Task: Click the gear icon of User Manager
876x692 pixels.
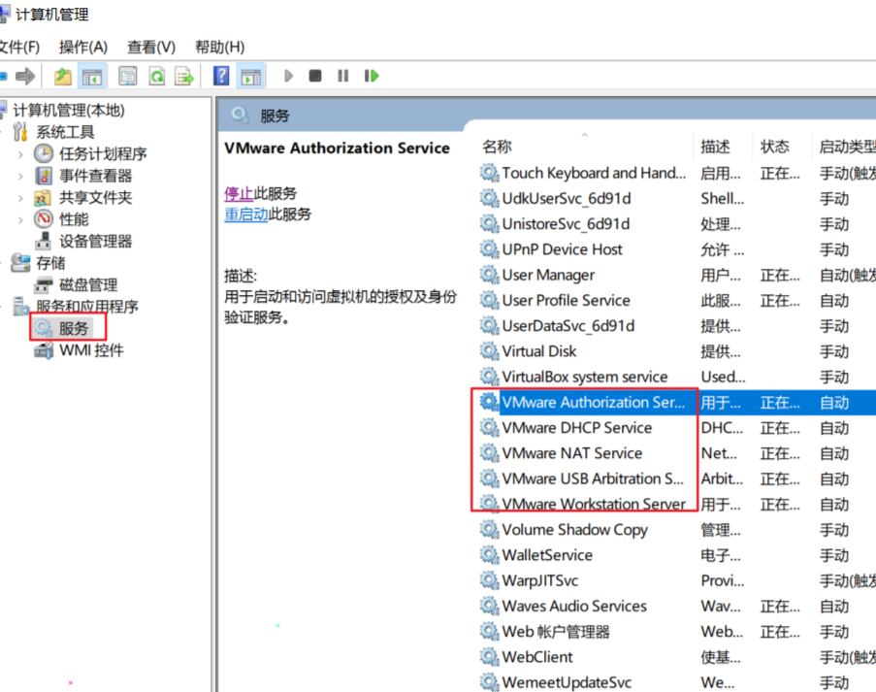Action: [489, 275]
